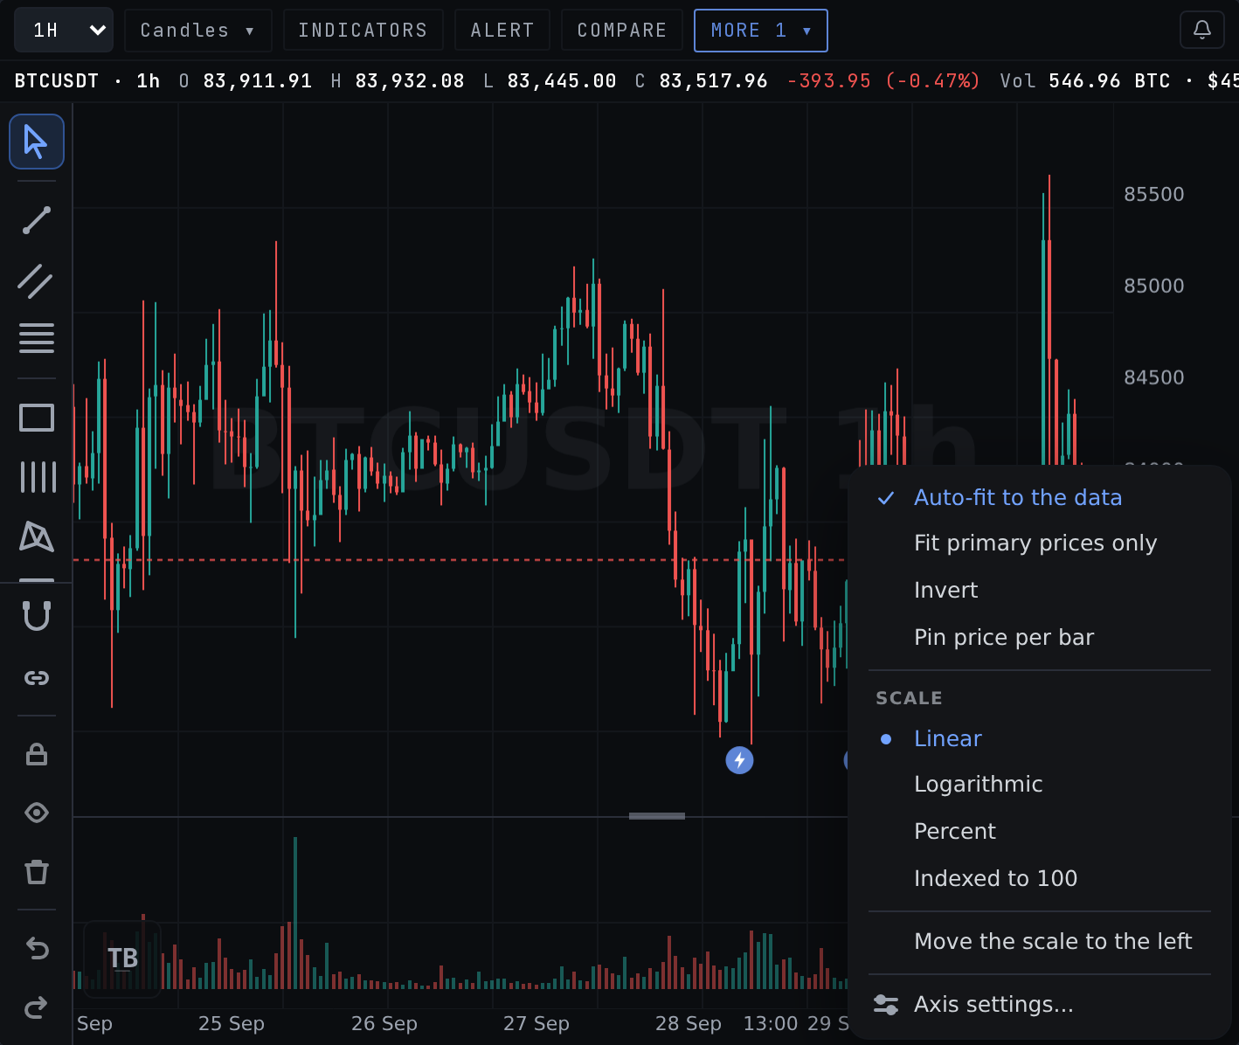
Task: Toggle drawings visibility eye icon
Action: point(36,813)
